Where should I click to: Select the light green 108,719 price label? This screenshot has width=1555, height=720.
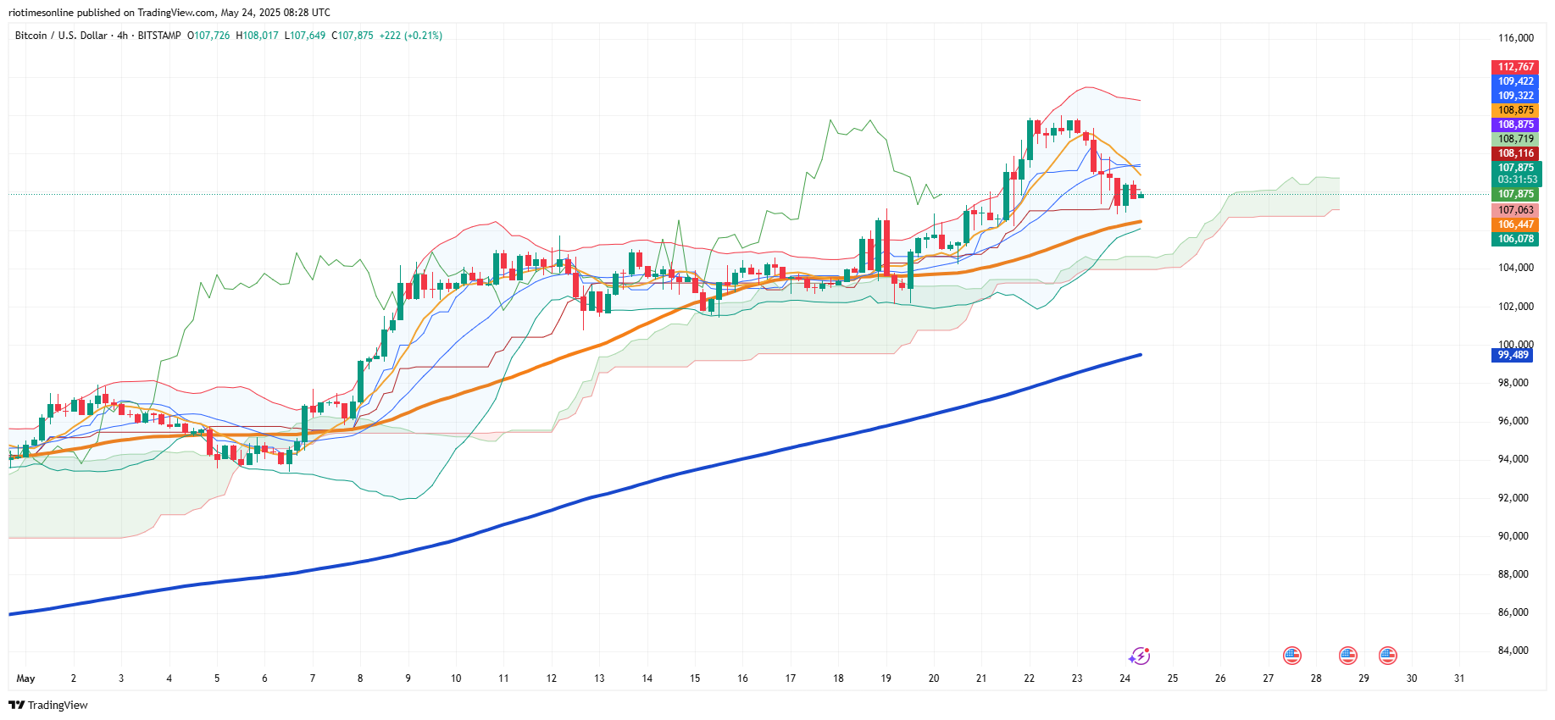(x=1515, y=139)
